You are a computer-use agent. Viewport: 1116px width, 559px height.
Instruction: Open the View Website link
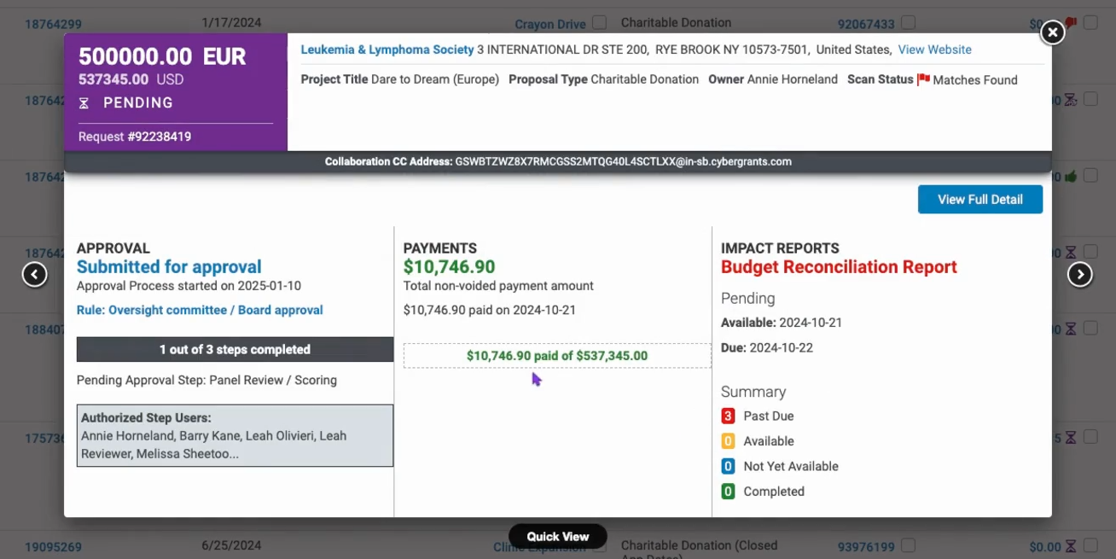tap(934, 49)
